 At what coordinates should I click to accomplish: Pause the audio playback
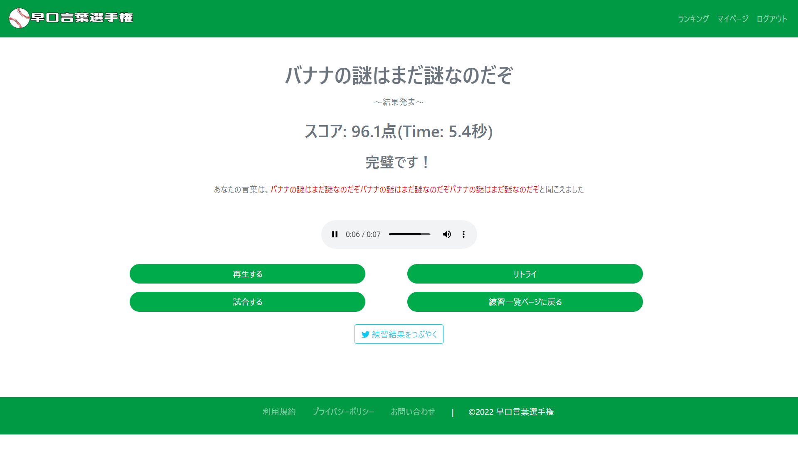(335, 234)
